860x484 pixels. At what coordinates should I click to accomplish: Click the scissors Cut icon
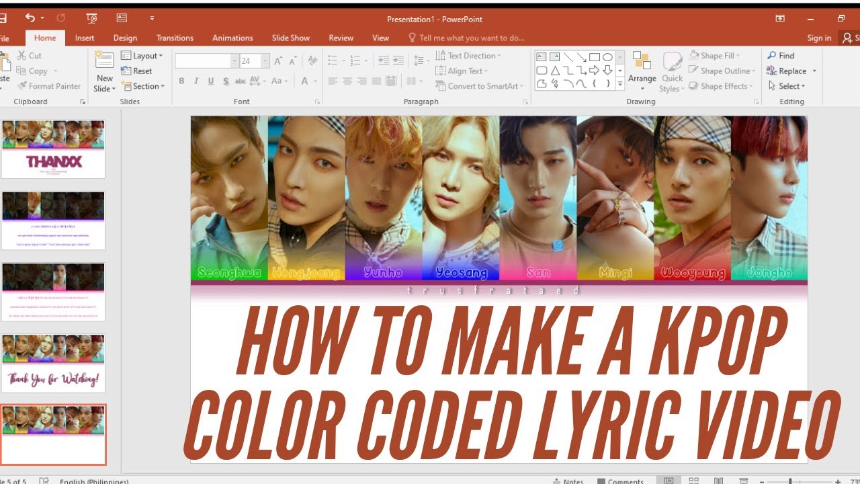tap(21, 56)
